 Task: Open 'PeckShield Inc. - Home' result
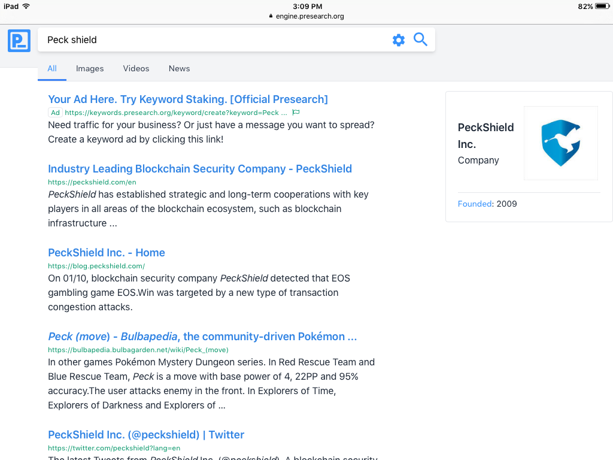(x=107, y=253)
